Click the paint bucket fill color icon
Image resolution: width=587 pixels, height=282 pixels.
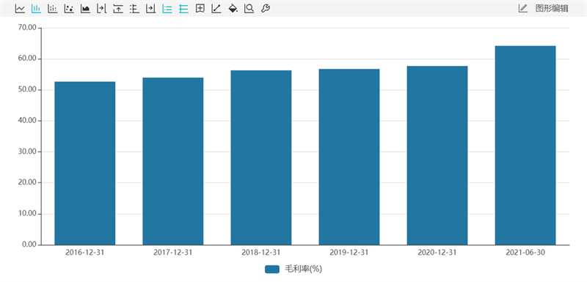coord(233,9)
